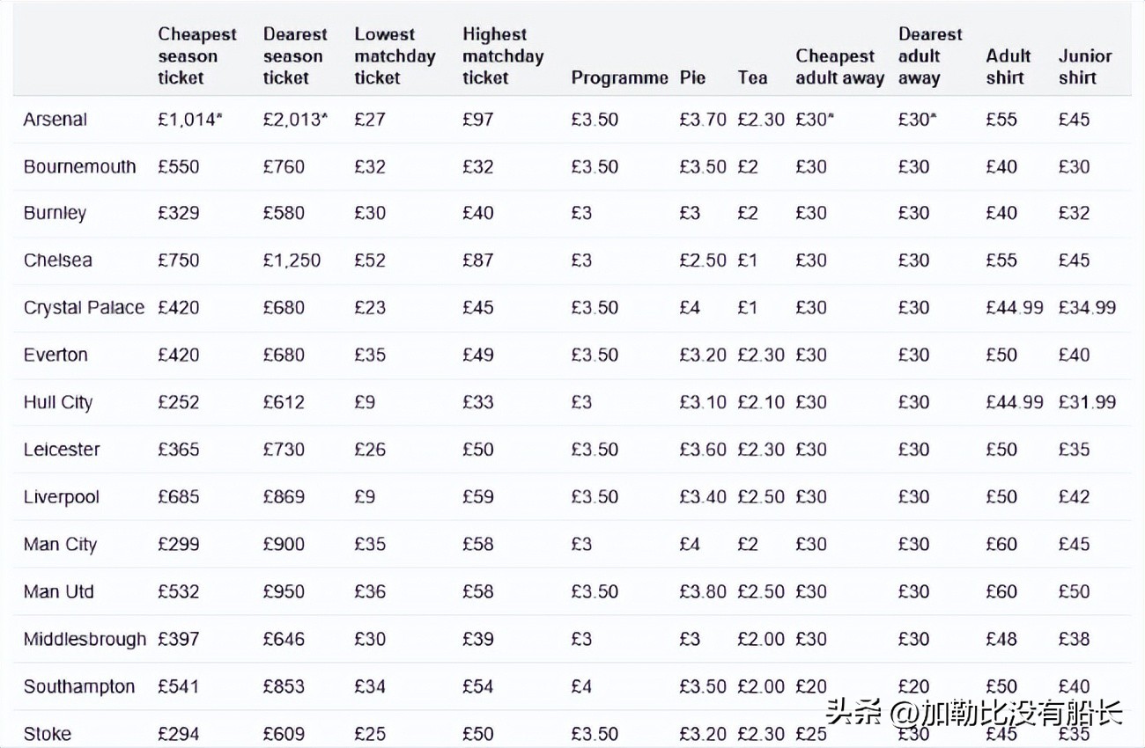Select the Lowest matchday ticket header

[395, 56]
